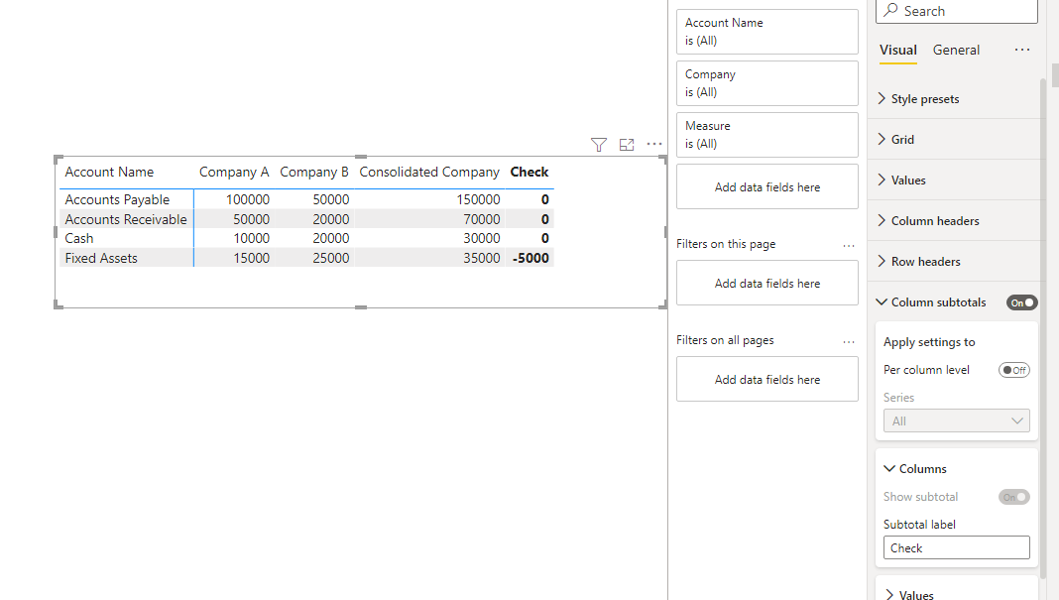
Task: Open focus mode icon above the matrix
Action: [x=627, y=145]
